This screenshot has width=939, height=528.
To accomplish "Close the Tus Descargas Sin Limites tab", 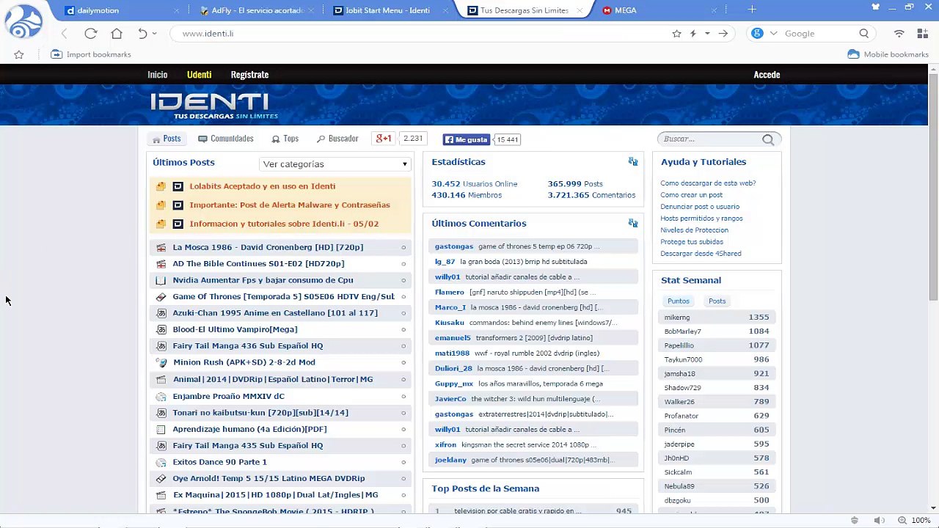I will click(580, 10).
